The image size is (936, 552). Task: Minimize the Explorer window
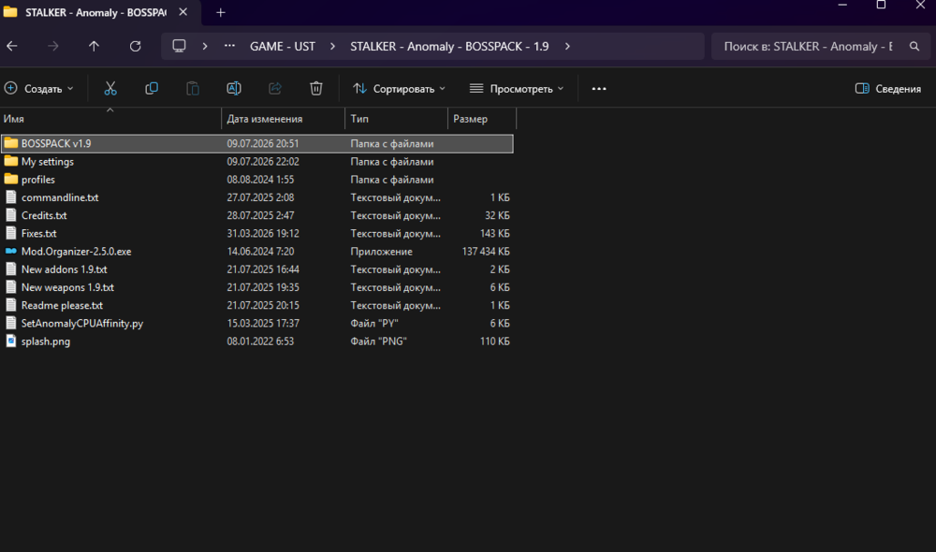tap(842, 5)
